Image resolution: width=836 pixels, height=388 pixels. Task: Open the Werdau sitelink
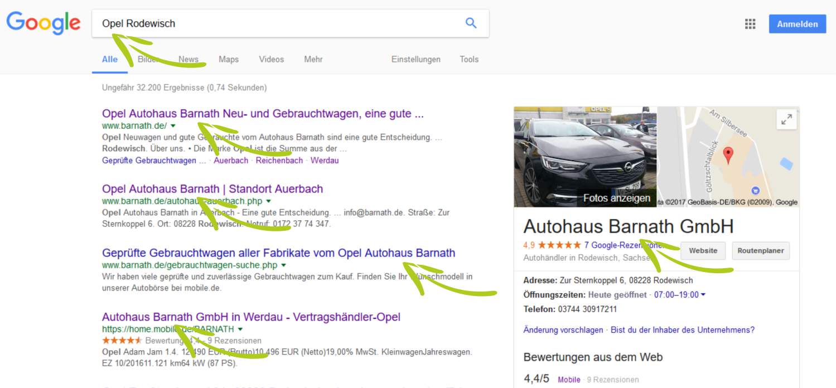click(x=325, y=160)
